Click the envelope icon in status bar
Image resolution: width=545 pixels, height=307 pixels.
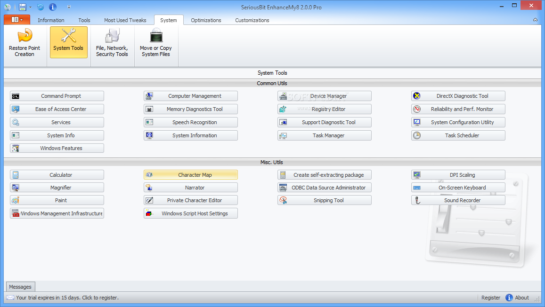click(10, 298)
